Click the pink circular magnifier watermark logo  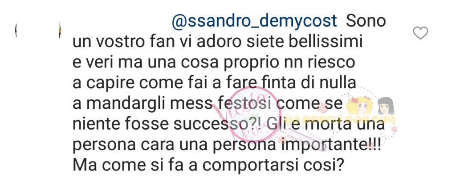[254, 113]
